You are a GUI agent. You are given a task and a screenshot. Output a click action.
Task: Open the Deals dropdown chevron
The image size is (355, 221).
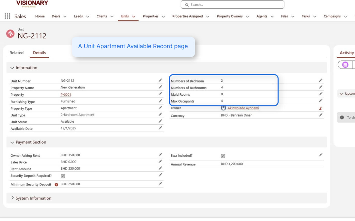tap(65, 17)
